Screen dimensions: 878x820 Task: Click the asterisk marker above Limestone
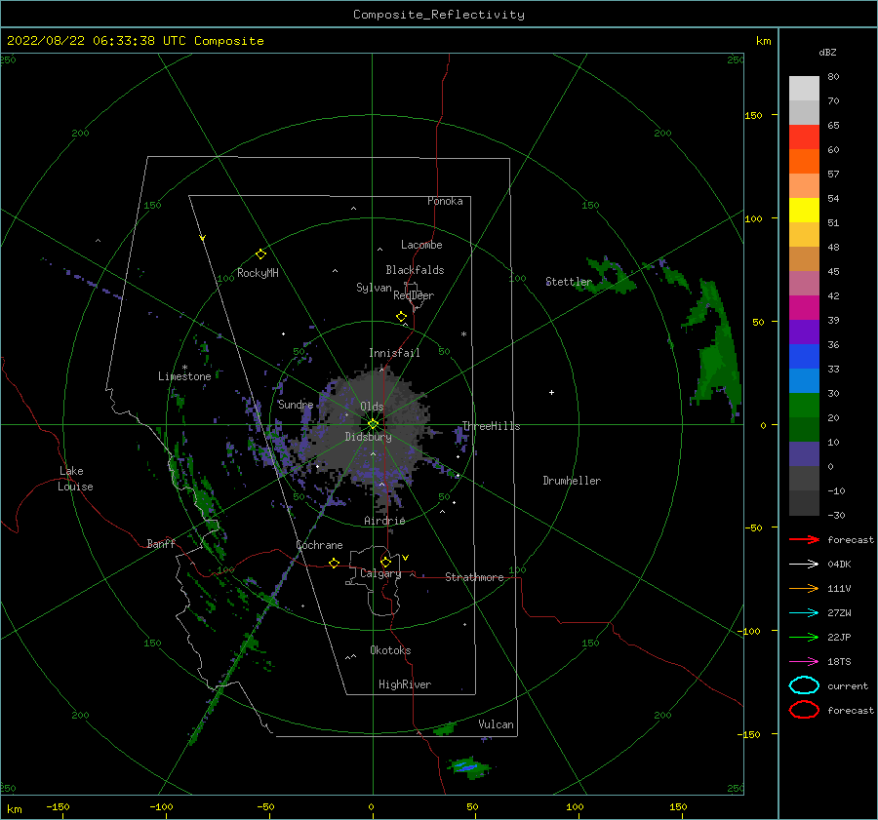(x=184, y=368)
